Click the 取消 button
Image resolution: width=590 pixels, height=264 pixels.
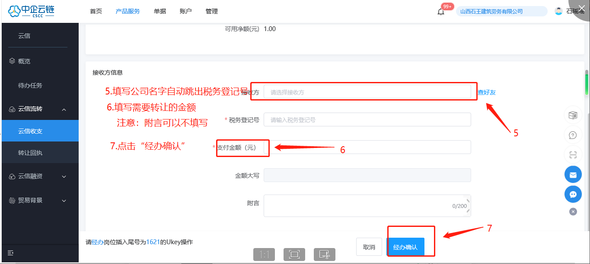[369, 247]
